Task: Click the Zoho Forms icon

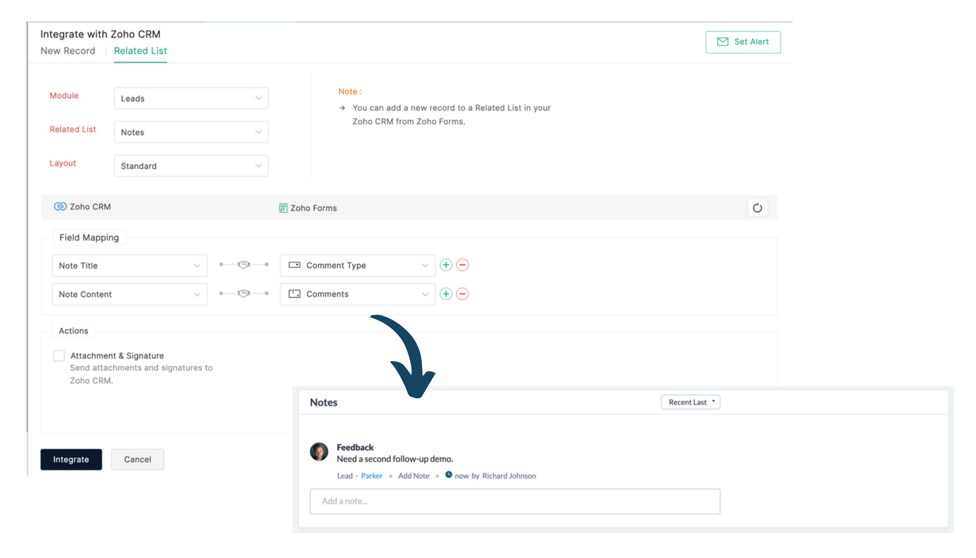Action: (283, 208)
